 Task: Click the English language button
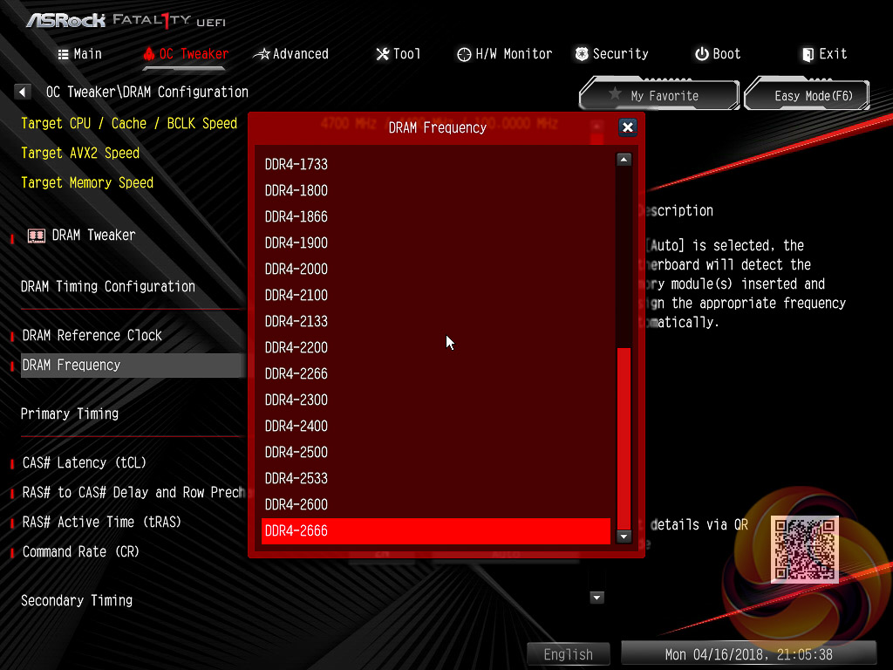tap(569, 654)
